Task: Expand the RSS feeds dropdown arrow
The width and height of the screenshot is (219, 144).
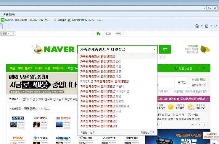Action: click(x=211, y=26)
